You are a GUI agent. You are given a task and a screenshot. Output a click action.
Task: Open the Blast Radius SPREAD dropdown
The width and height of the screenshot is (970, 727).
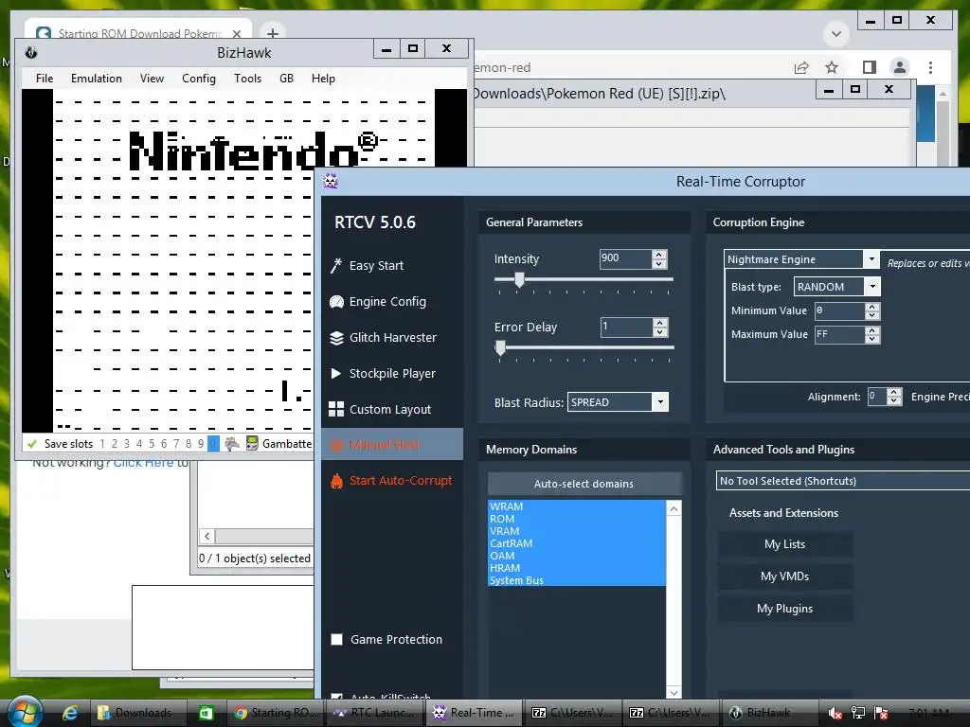coord(660,401)
